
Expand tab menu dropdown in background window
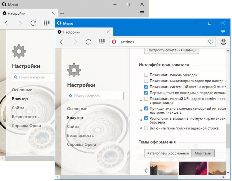click(x=142, y=13)
